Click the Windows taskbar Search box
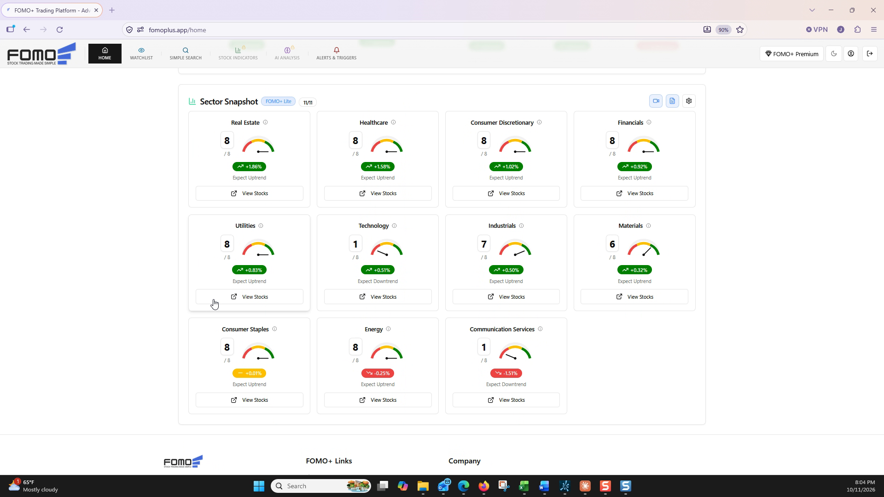The width and height of the screenshot is (884, 497). click(321, 486)
